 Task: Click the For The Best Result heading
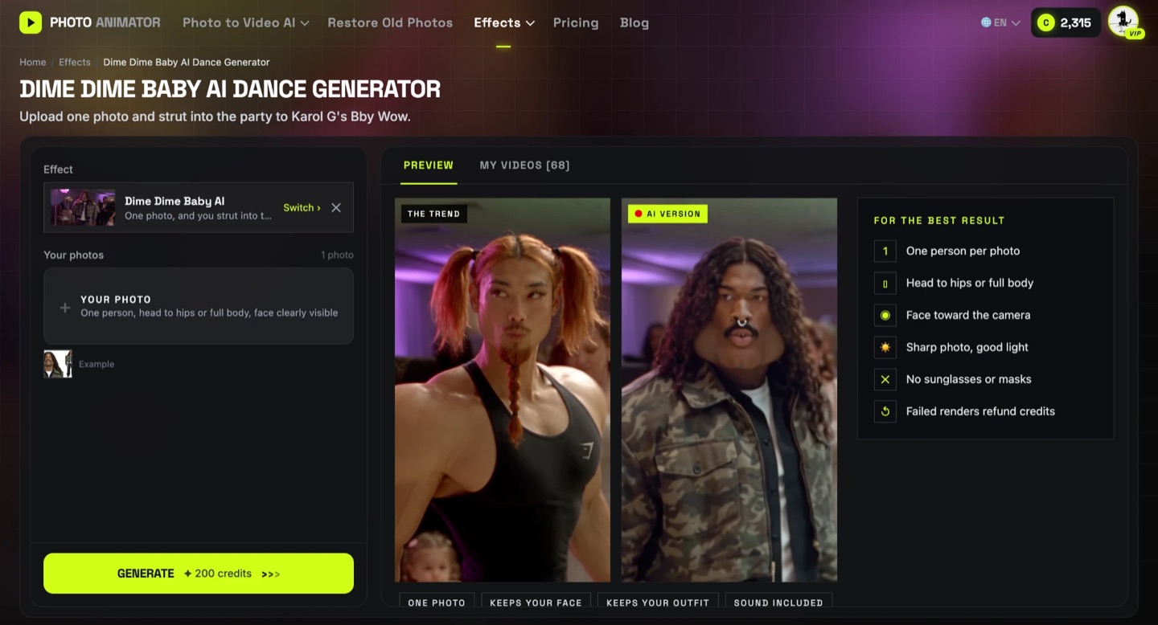pyautogui.click(x=939, y=220)
